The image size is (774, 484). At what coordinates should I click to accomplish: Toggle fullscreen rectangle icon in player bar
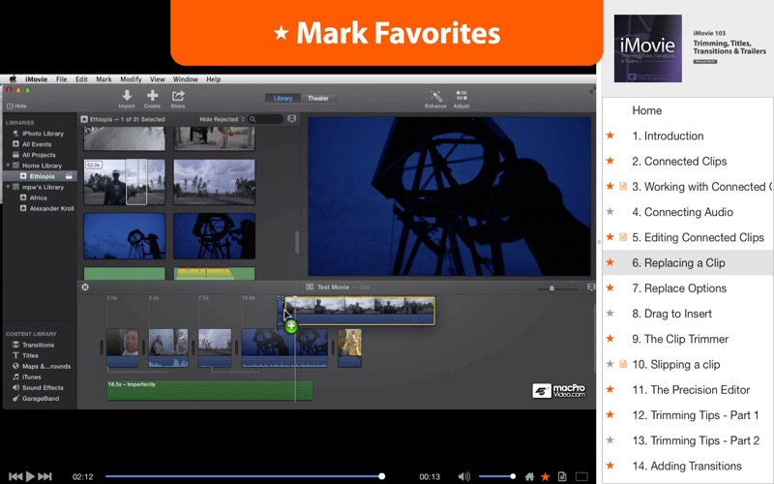click(x=581, y=476)
